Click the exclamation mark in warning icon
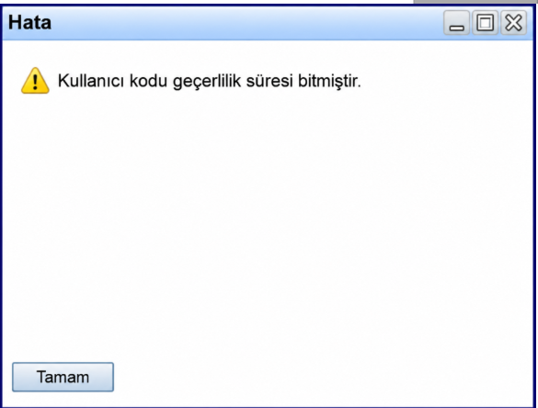This screenshot has height=408, width=538. pos(35,83)
